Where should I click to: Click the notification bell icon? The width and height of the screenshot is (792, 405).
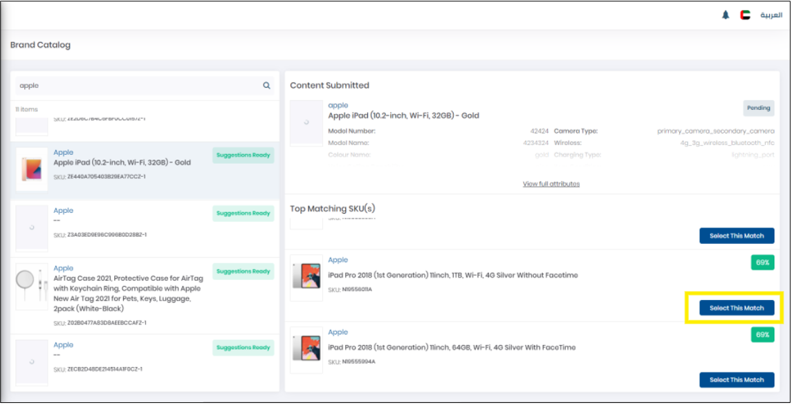726,15
